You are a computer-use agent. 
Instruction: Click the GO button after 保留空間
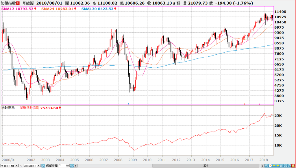72,166
